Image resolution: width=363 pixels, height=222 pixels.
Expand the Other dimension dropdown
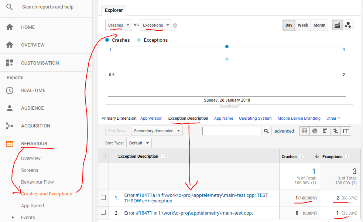[x=333, y=118]
